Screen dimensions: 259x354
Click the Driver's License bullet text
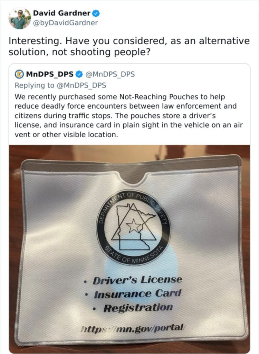(137, 280)
